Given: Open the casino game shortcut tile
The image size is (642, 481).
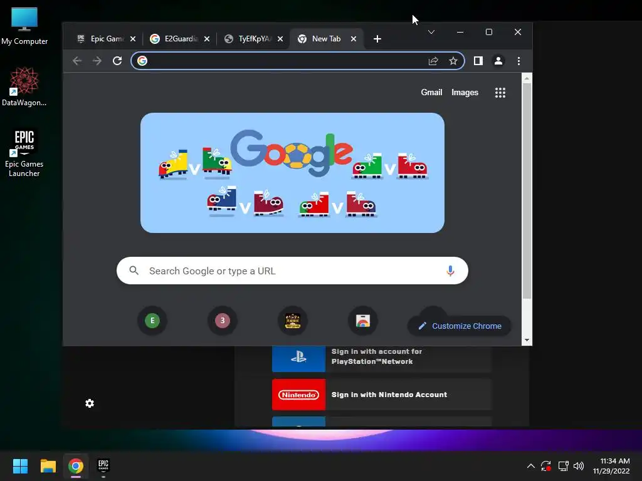Looking at the screenshot, I should [x=293, y=321].
